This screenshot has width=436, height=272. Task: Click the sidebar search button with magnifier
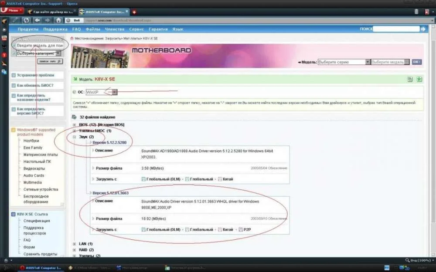[50, 61]
